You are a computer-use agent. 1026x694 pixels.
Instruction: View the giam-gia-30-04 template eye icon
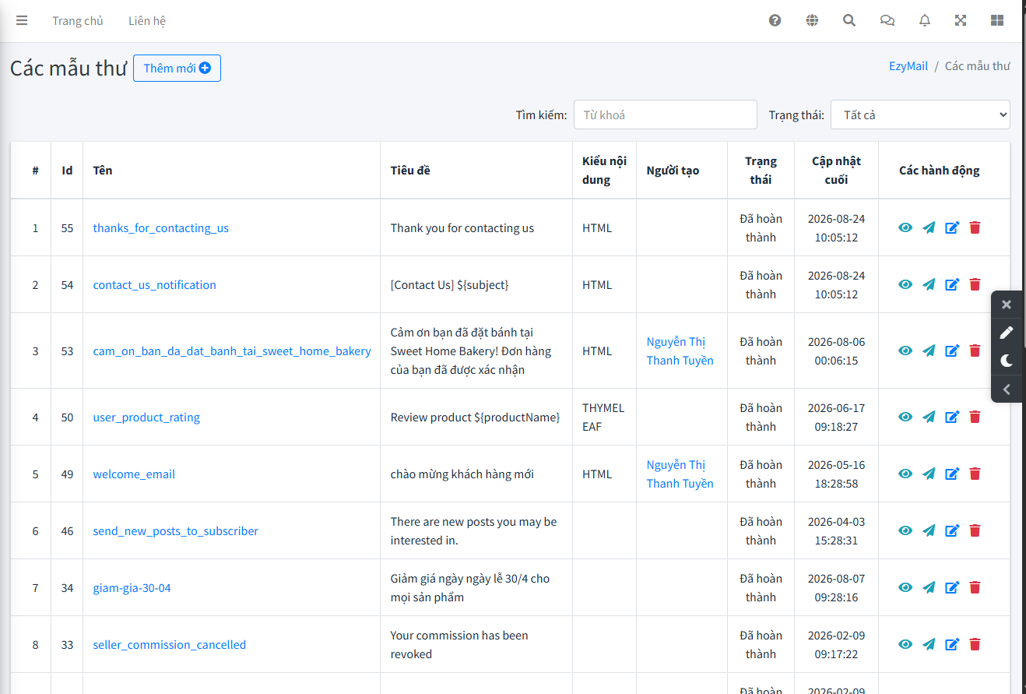coord(905,587)
